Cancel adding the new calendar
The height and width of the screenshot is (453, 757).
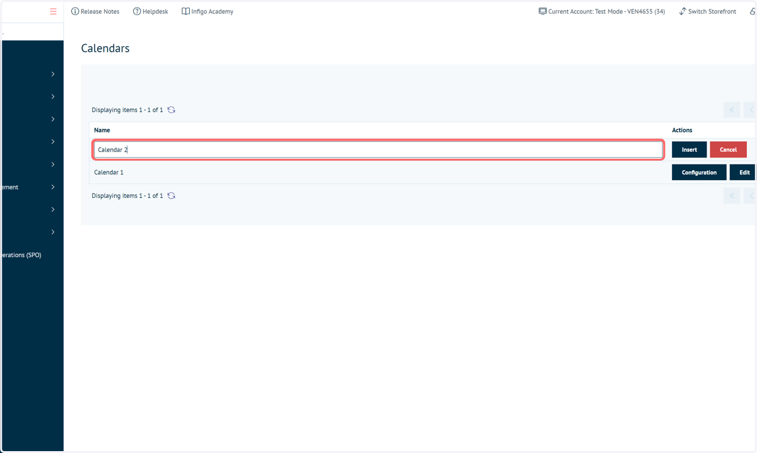pyautogui.click(x=728, y=150)
